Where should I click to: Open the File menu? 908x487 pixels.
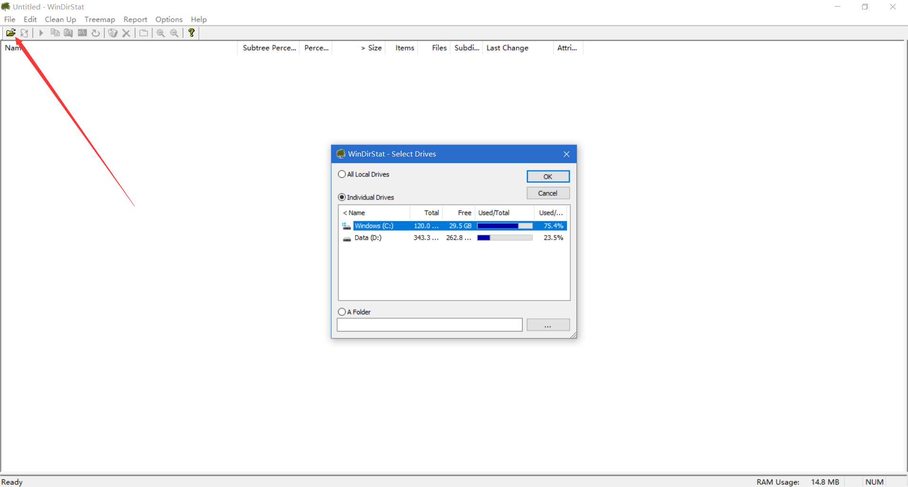coord(9,19)
